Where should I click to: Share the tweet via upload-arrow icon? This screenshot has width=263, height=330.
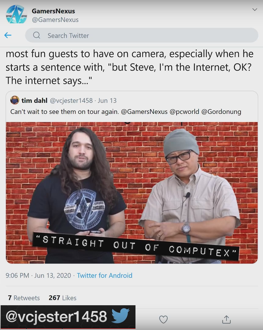[x=227, y=319]
